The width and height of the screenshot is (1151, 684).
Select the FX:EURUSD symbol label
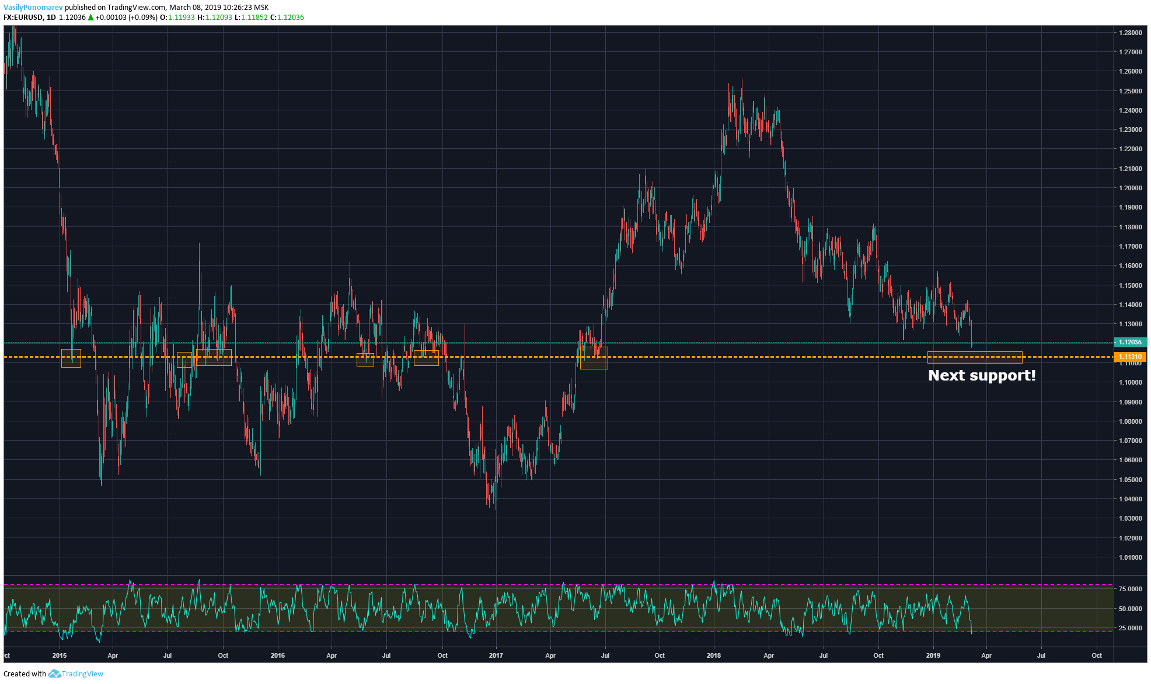click(23, 18)
